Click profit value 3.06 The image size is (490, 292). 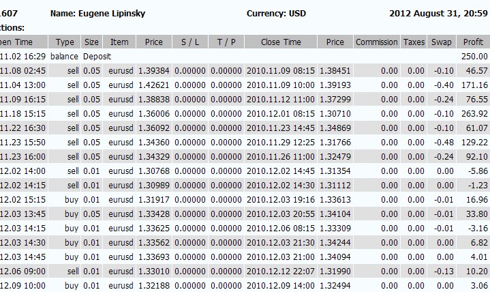pos(478,286)
